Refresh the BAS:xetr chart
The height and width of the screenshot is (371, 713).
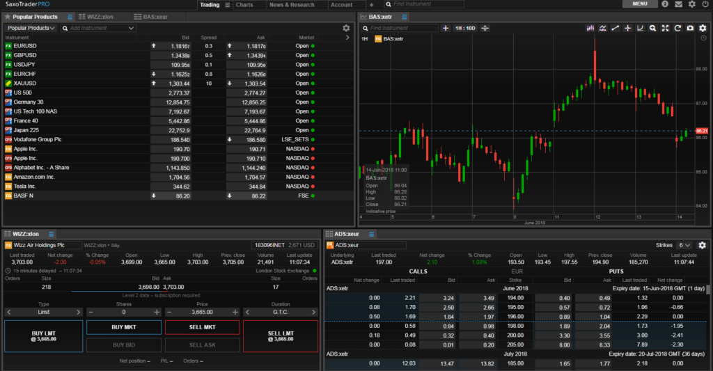[x=677, y=29]
